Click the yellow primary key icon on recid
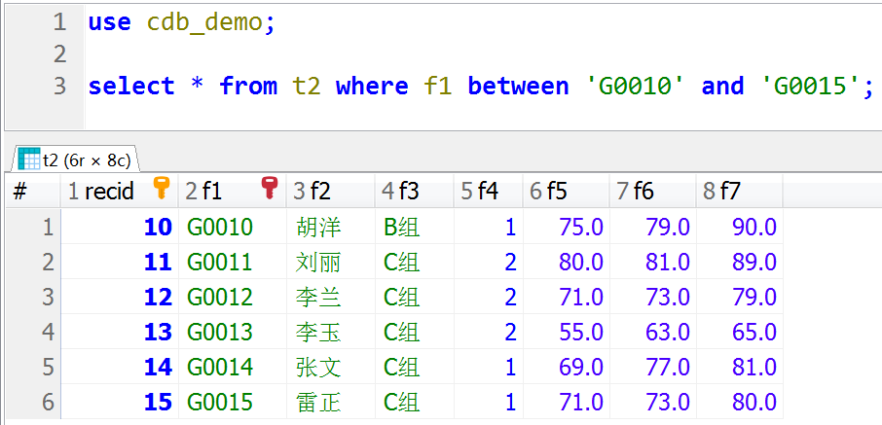 (162, 190)
